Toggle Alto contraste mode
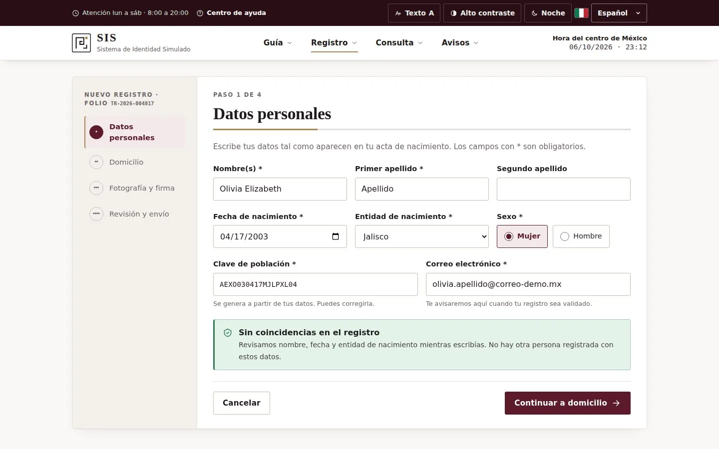The image size is (719, 449). coord(482,13)
